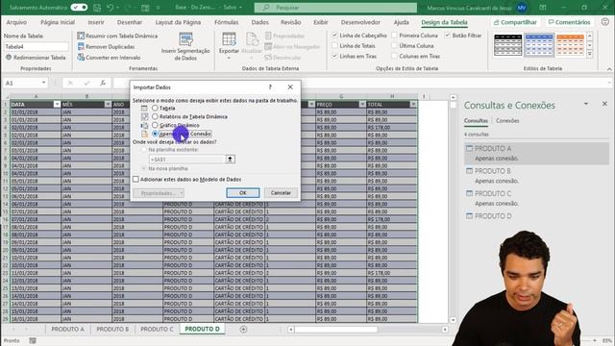Image resolution: width=615 pixels, height=346 pixels.
Task: Select Apenas Criar Conexão radio button
Action: tap(155, 134)
